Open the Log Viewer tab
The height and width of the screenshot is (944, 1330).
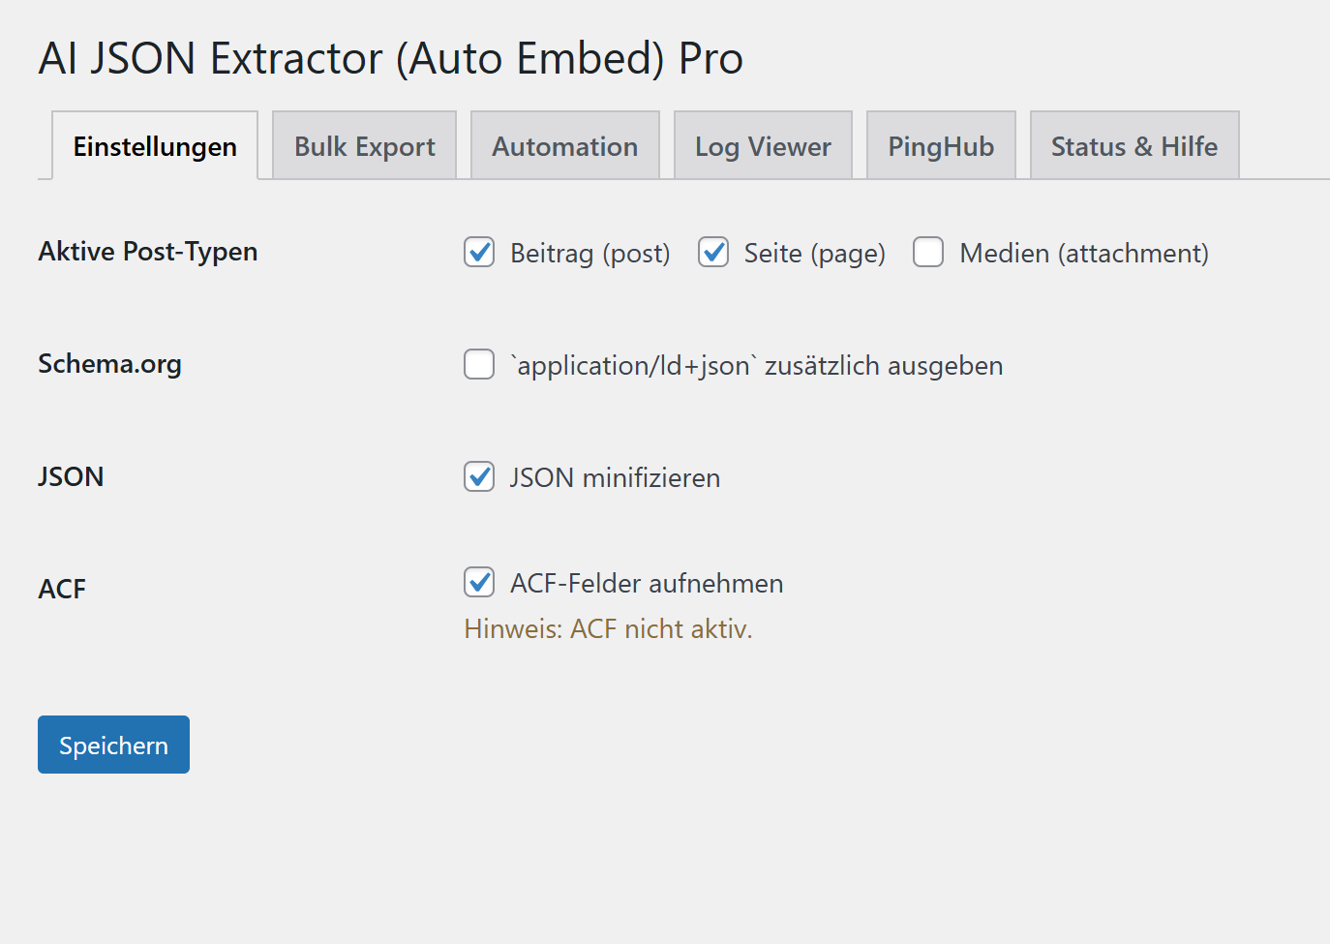click(763, 145)
